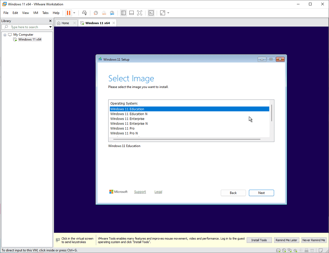Image resolution: width=329 pixels, height=253 pixels.
Task: Click the network adapter status icon
Action: tap(290, 250)
